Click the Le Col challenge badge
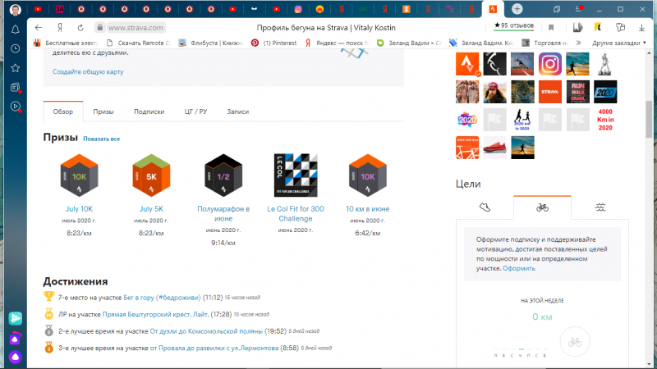 tap(296, 175)
